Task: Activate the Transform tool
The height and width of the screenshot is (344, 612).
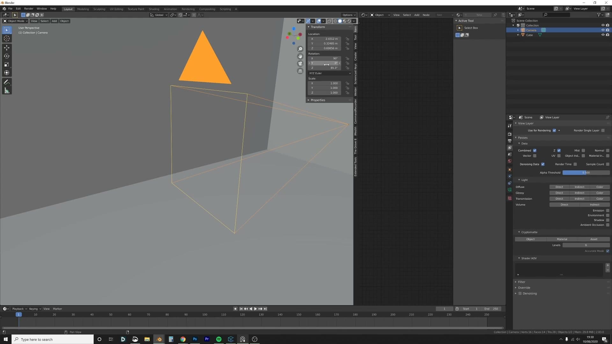Action: 7,73
